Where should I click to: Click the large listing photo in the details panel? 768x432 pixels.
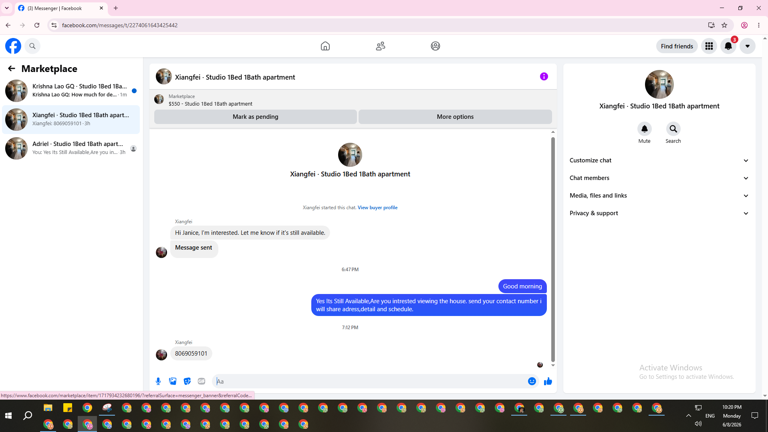click(659, 84)
